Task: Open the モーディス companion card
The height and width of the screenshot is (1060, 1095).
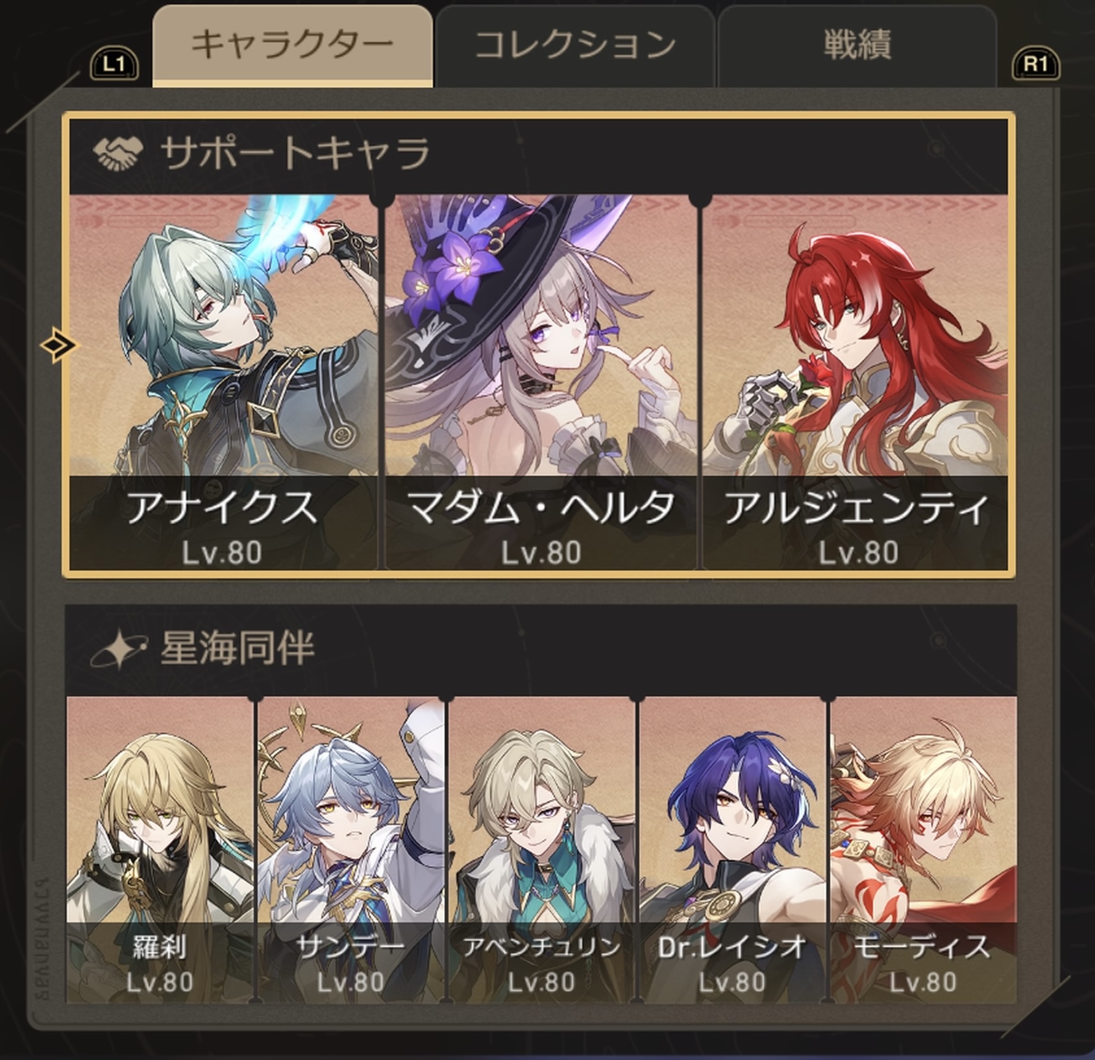Action: [x=923, y=849]
